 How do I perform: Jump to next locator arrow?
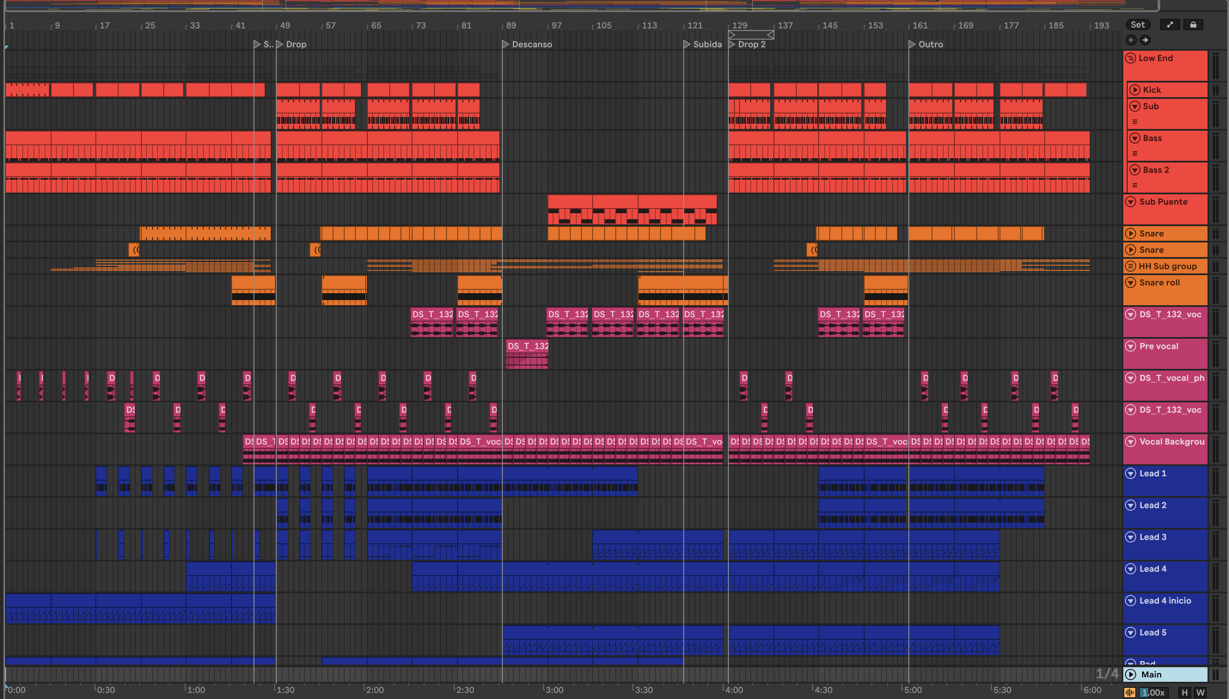(x=1145, y=40)
